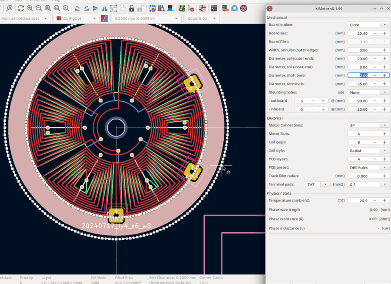Increase Board size with plus button
The width and height of the screenshot is (391, 284).
[385, 33]
